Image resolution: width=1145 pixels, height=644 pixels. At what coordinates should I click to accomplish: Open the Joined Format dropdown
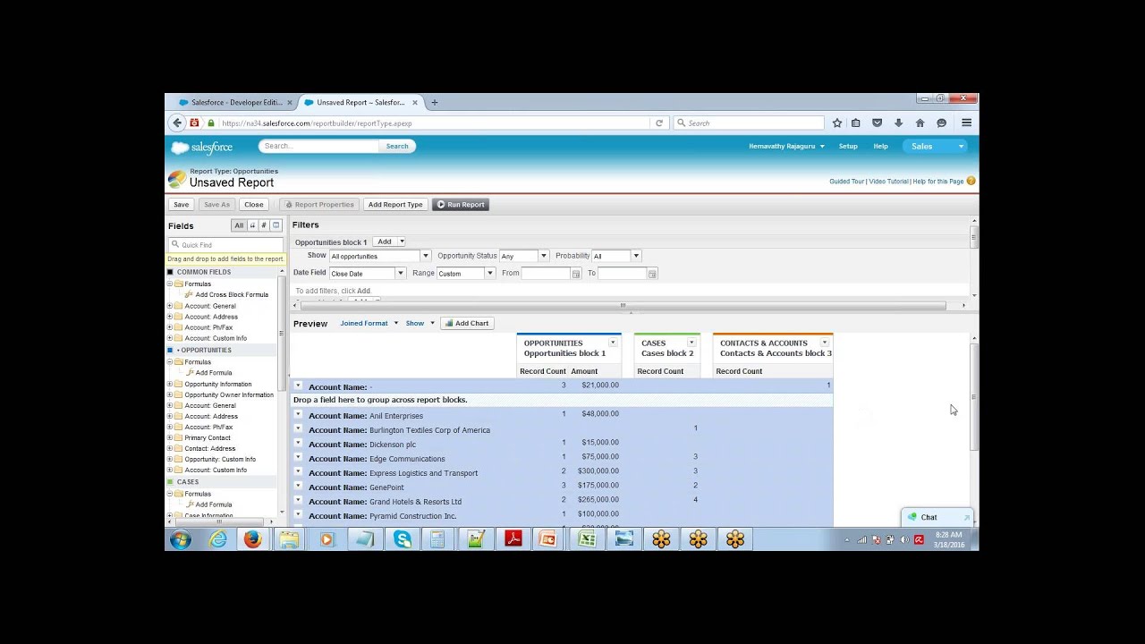pos(368,324)
